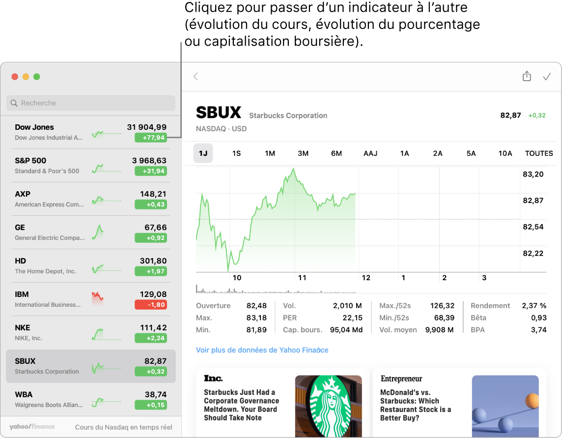Click inside the Recherche search field
Screen dimensions: 562x438
pyautogui.click(x=90, y=103)
